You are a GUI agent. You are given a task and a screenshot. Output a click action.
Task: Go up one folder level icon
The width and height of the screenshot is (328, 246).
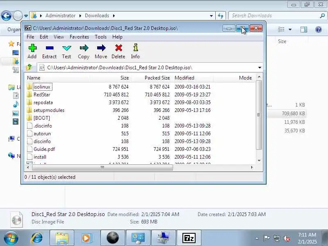(29, 67)
